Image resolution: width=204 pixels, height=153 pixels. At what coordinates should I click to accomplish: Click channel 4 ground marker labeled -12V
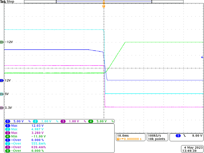(2, 42)
